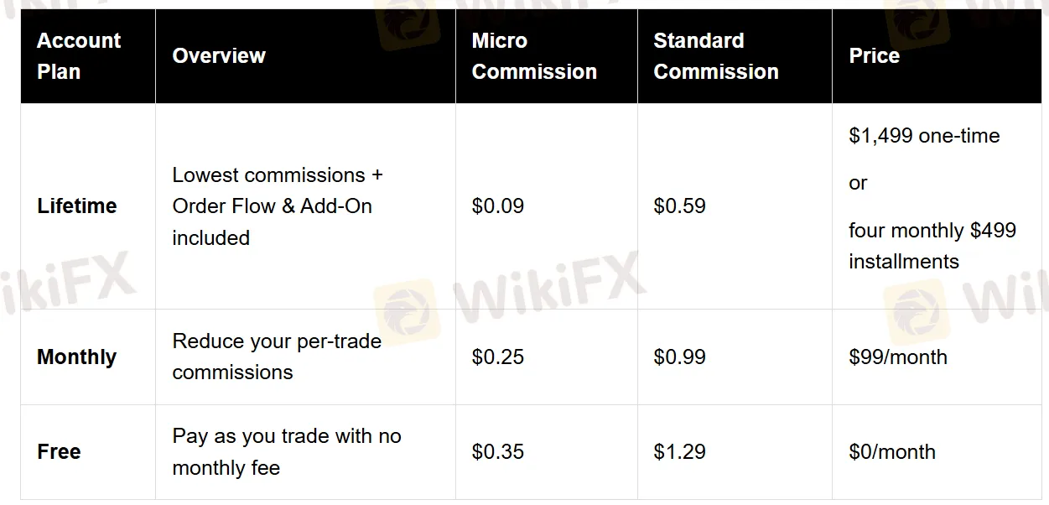Click the Account Plan column header
Image resolution: width=1049 pixels, height=505 pixels.
tap(79, 56)
